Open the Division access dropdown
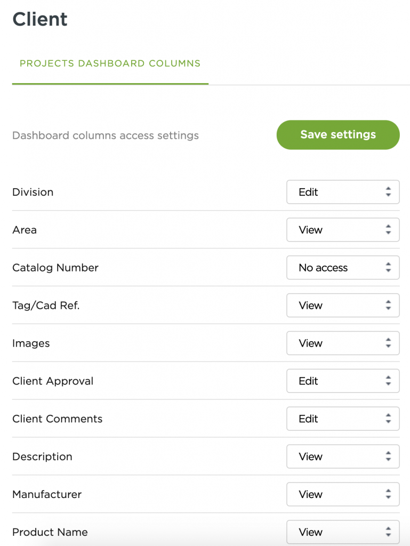The image size is (410, 546). [342, 192]
